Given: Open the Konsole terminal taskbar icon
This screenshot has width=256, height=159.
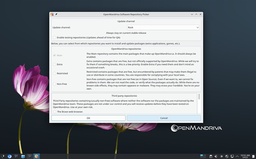Looking at the screenshot, I should coord(30,156).
